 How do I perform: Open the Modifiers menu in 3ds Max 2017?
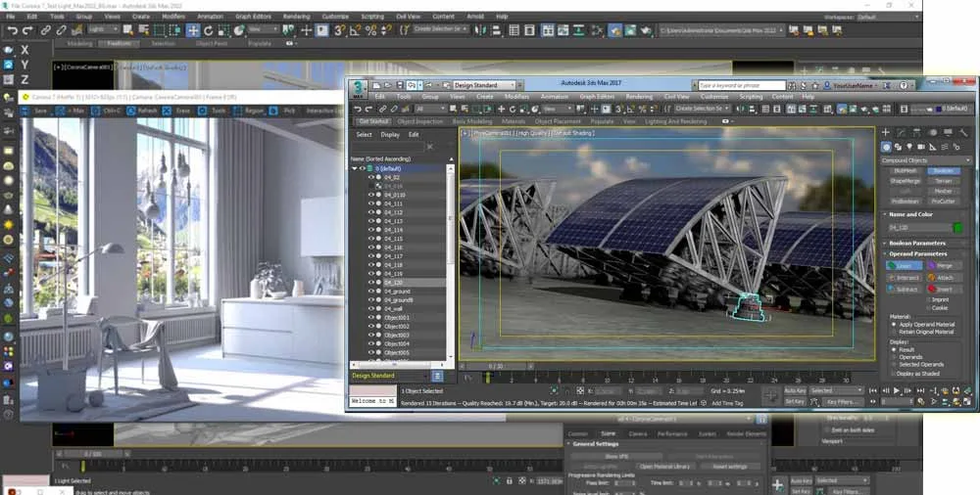point(516,97)
